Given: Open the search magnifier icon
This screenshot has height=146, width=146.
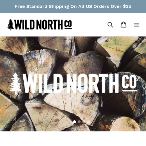Looking at the screenshot, I should pos(110,25).
